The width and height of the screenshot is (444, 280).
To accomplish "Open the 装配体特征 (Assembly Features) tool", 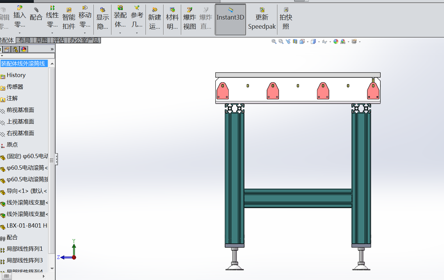I will [x=120, y=17].
